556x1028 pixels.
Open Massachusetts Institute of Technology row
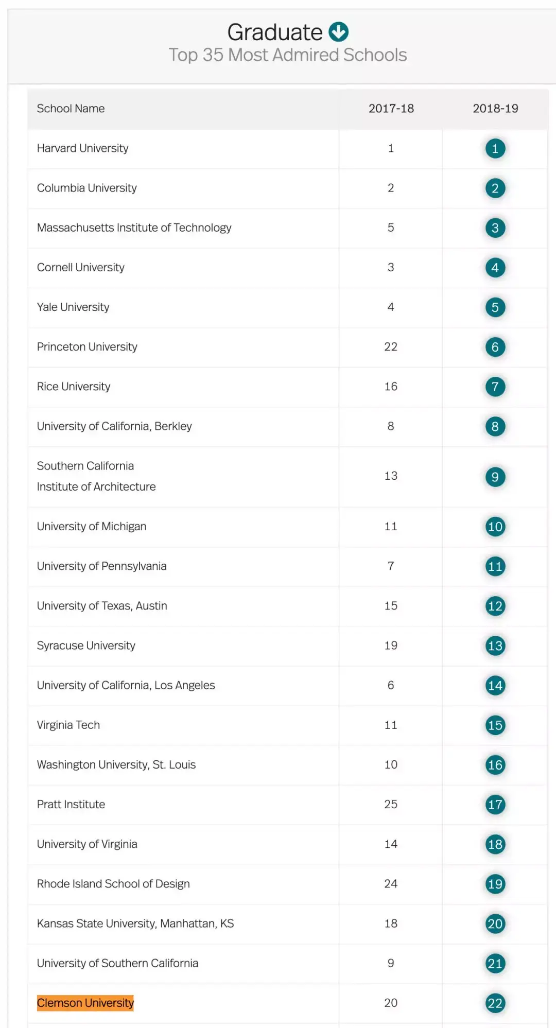pyautogui.click(x=134, y=228)
